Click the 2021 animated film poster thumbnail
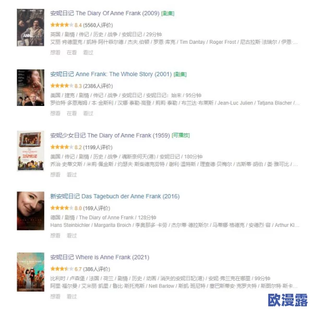Viewport: 310px width, 311px height. tap(31, 272)
